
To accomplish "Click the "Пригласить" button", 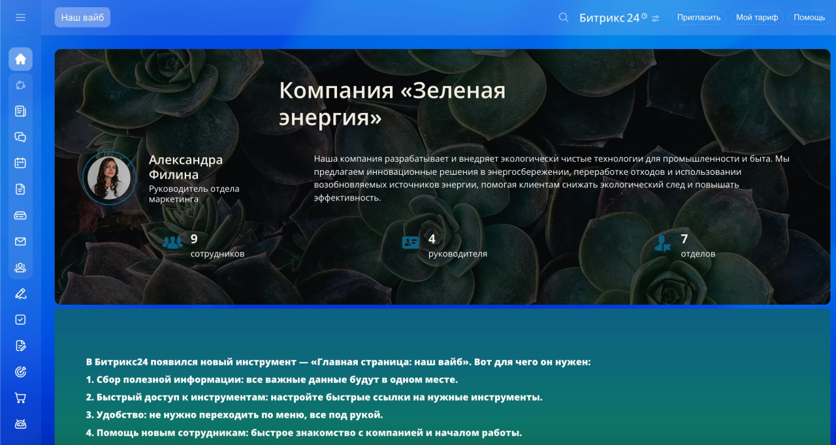I will click(698, 18).
